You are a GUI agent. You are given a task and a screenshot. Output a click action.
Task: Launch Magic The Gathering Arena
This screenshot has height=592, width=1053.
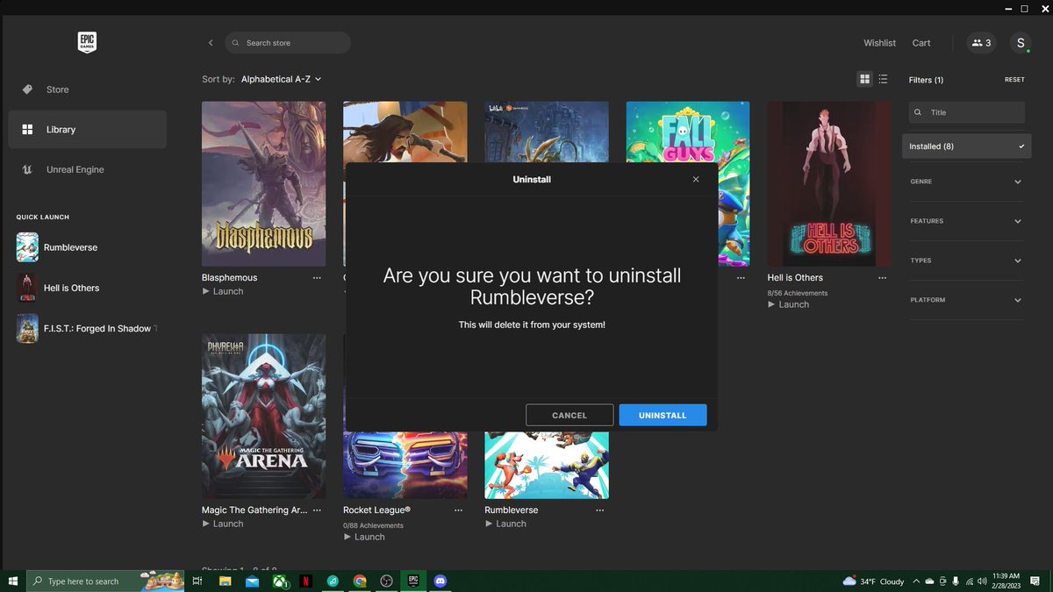point(223,524)
